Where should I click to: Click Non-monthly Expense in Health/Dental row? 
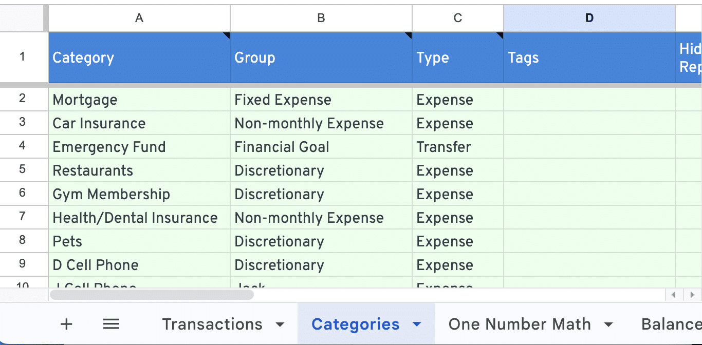[x=321, y=218]
